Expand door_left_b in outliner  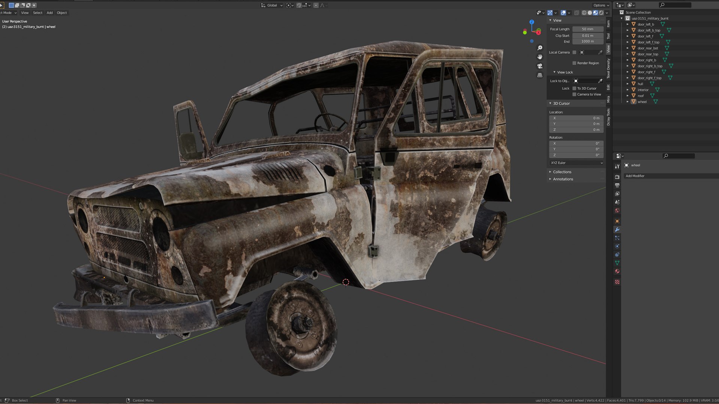click(628, 25)
